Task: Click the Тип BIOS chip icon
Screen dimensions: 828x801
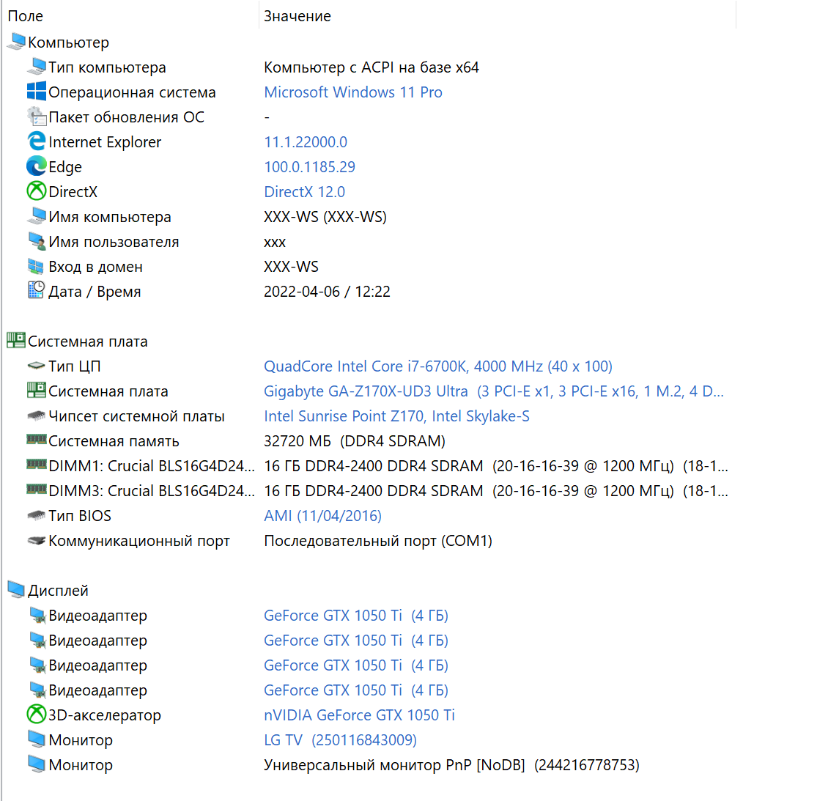Action: click(x=37, y=514)
